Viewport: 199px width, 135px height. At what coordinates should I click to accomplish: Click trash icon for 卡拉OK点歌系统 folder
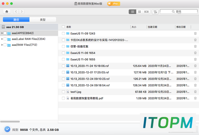(x=195, y=40)
